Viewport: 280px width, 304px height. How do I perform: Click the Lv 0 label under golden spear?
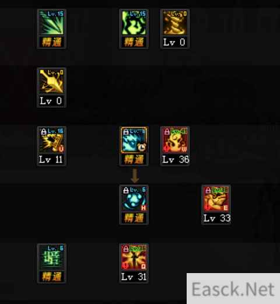point(51,101)
